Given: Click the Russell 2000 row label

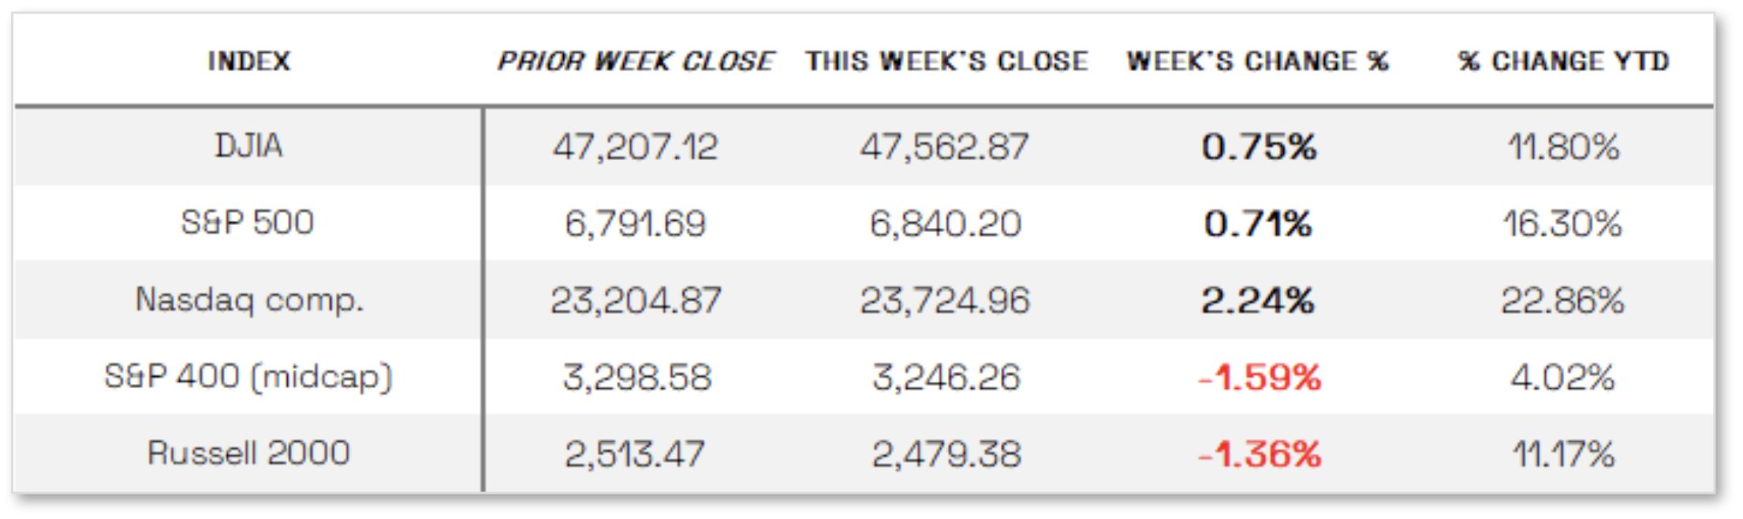Looking at the screenshot, I should (248, 453).
